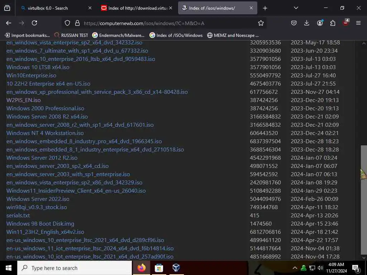Download 10 22H2 Enterprise x64 en-US.iso
The width and height of the screenshot is (367, 275).
point(48,84)
